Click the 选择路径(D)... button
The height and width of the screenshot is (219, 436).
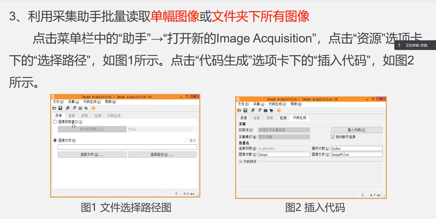pos(162,155)
